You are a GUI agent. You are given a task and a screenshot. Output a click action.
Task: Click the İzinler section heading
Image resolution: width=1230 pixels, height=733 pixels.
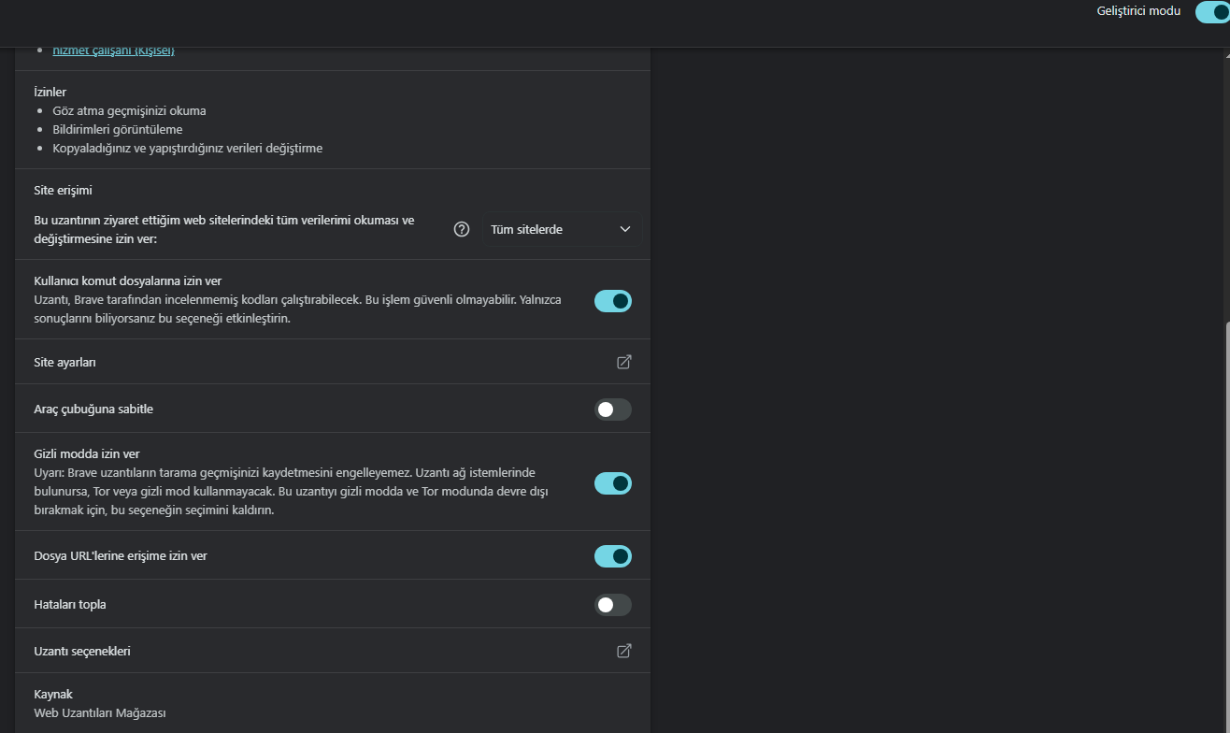[50, 92]
